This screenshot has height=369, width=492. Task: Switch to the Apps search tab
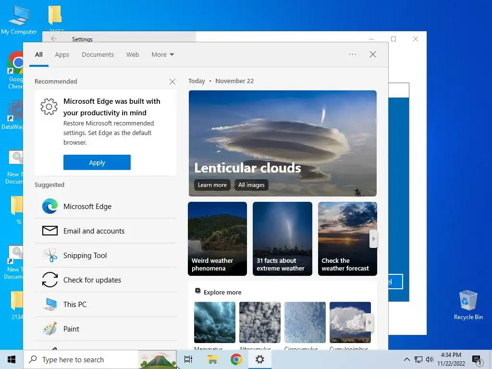tap(62, 55)
